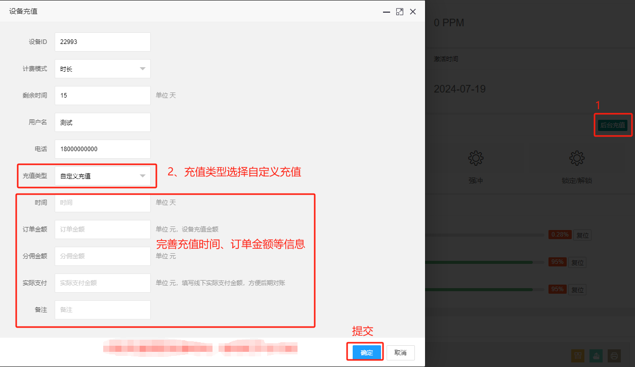Click 复位 next to the 0.28% bar
Screen dimensions: 635x367
(583, 235)
